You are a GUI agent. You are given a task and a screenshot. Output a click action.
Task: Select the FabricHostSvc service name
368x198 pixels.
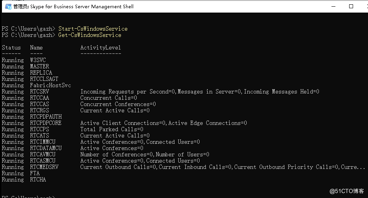pyautogui.click(x=50, y=86)
